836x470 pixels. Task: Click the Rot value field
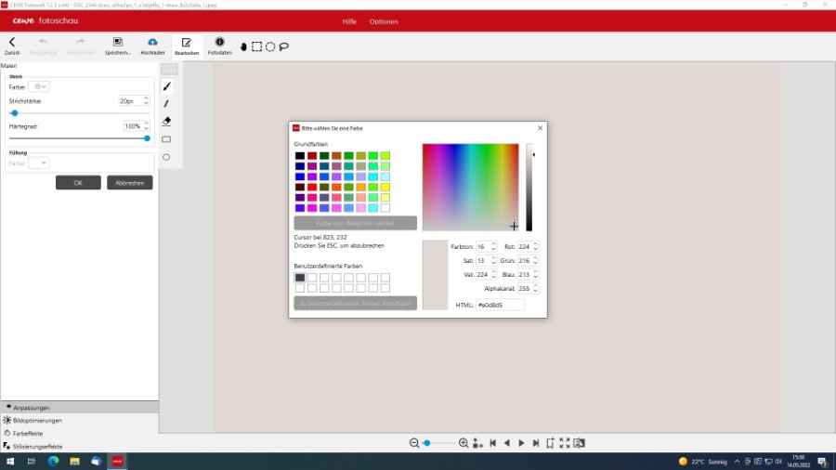pos(529,247)
